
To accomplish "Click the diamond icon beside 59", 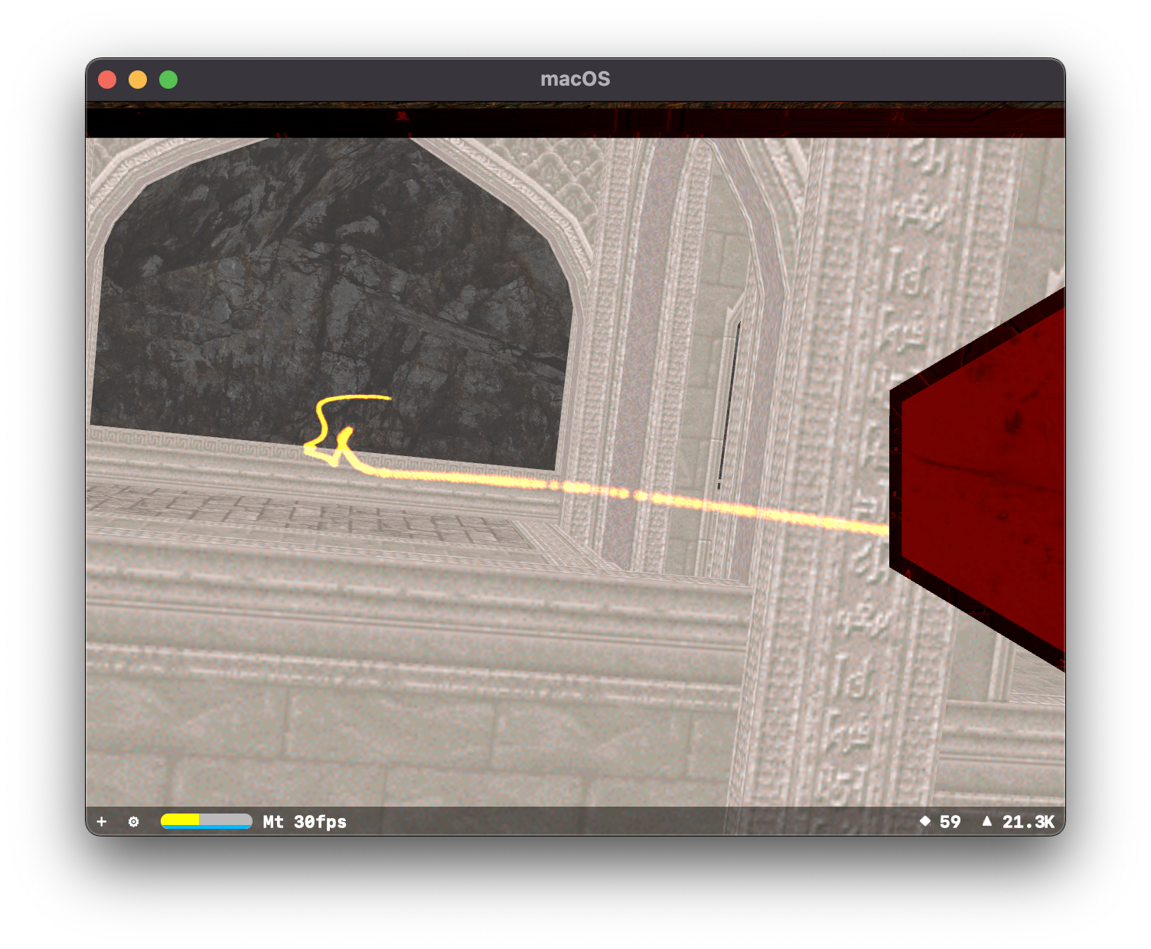I will (x=925, y=821).
